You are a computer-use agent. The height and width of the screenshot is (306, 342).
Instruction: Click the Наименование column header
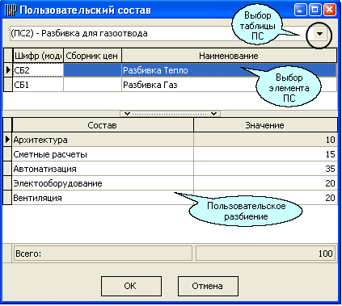229,56
